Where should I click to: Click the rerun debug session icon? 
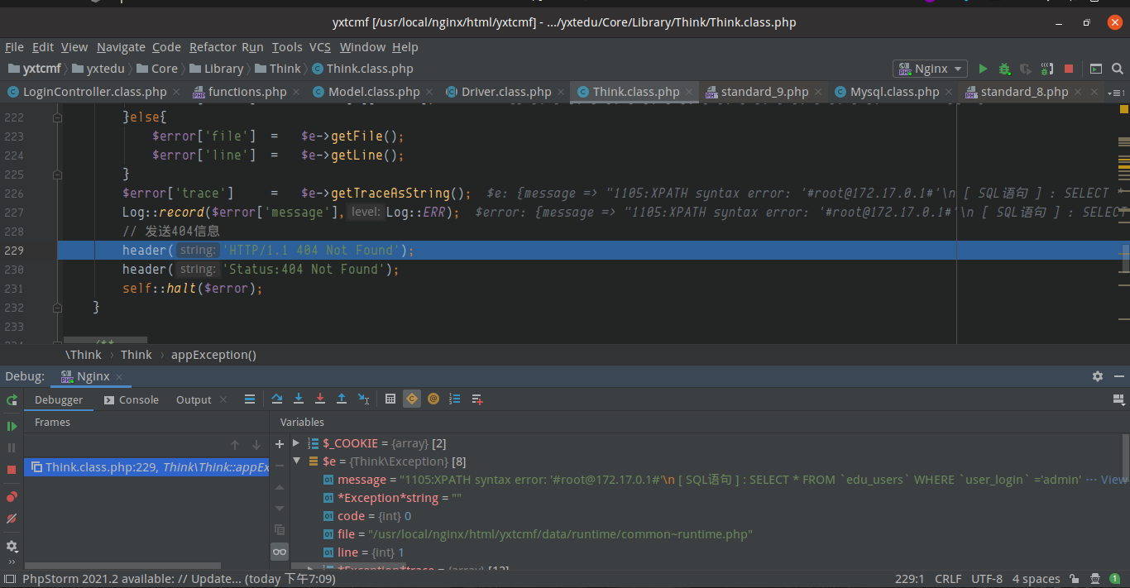click(x=12, y=399)
